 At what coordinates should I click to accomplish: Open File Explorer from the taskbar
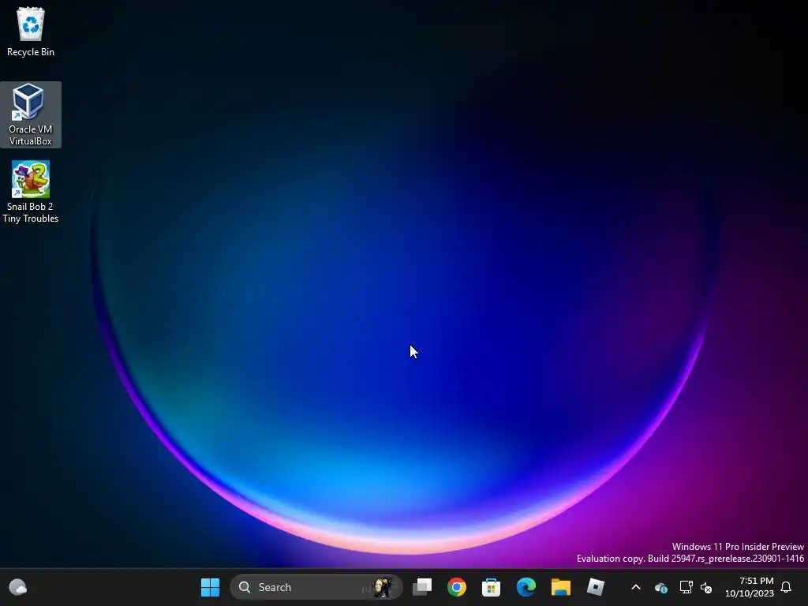click(561, 587)
